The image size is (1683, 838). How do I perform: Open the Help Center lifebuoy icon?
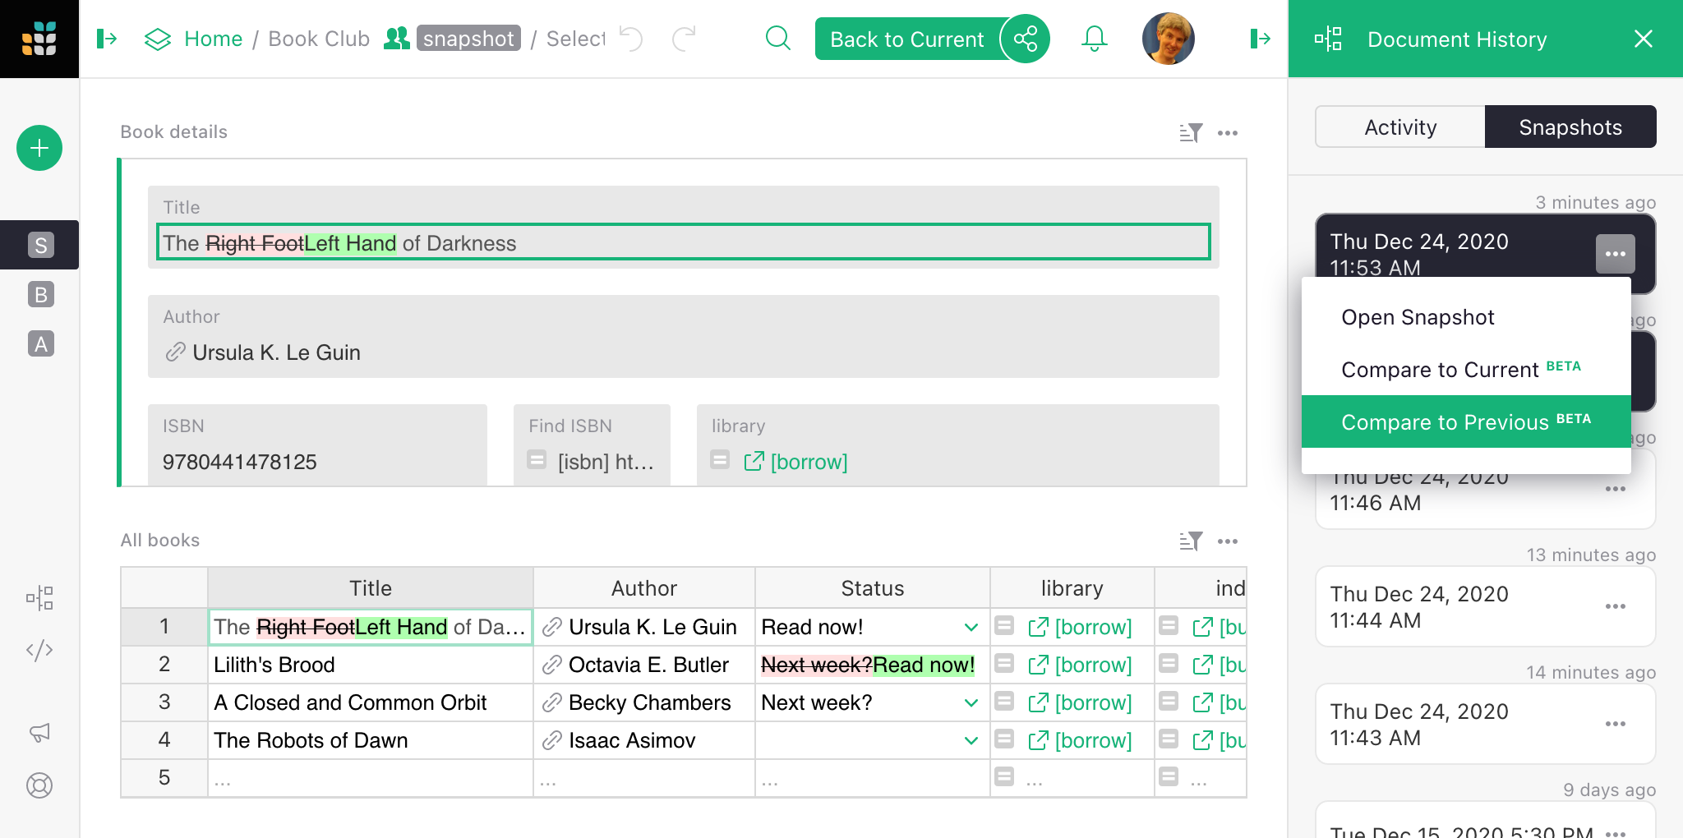click(39, 785)
